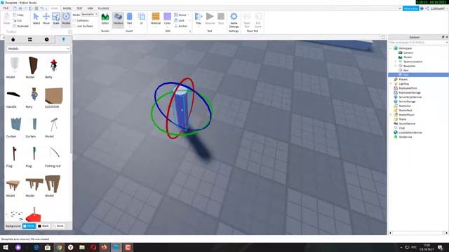Screen dimensions: 449x252
Task: Click the What's New button
Action: pos(410,8)
